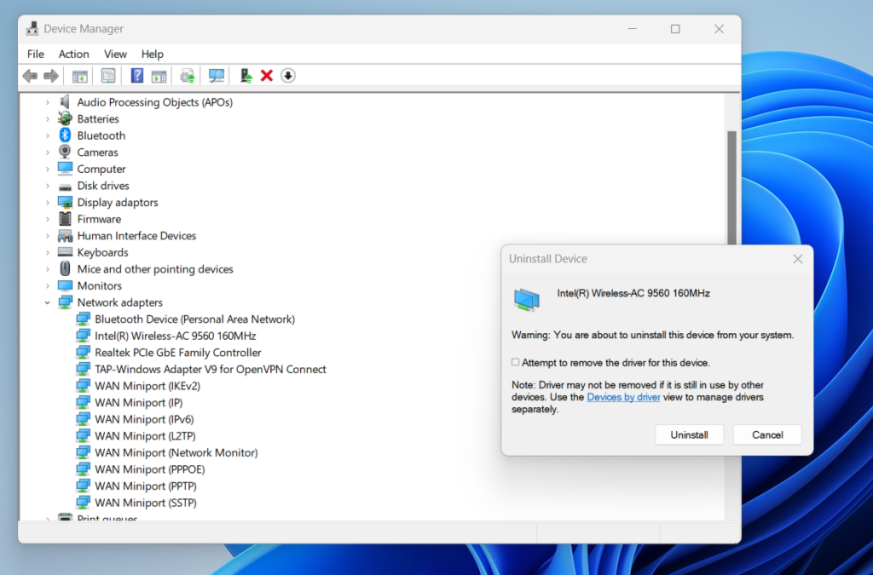873x575 pixels.
Task: Click Scan for hardware changes icon
Action: coord(217,76)
